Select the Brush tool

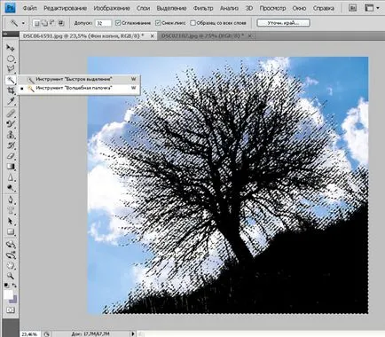coord(11,124)
